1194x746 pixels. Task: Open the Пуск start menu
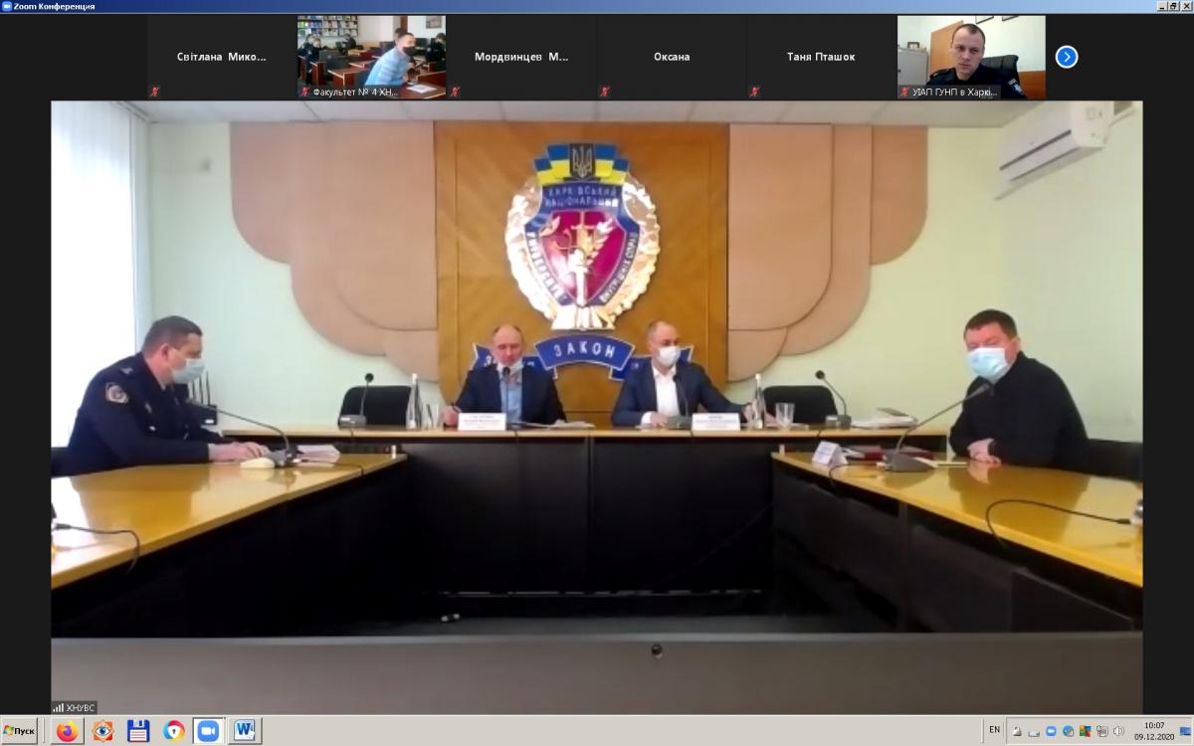tap(19, 731)
